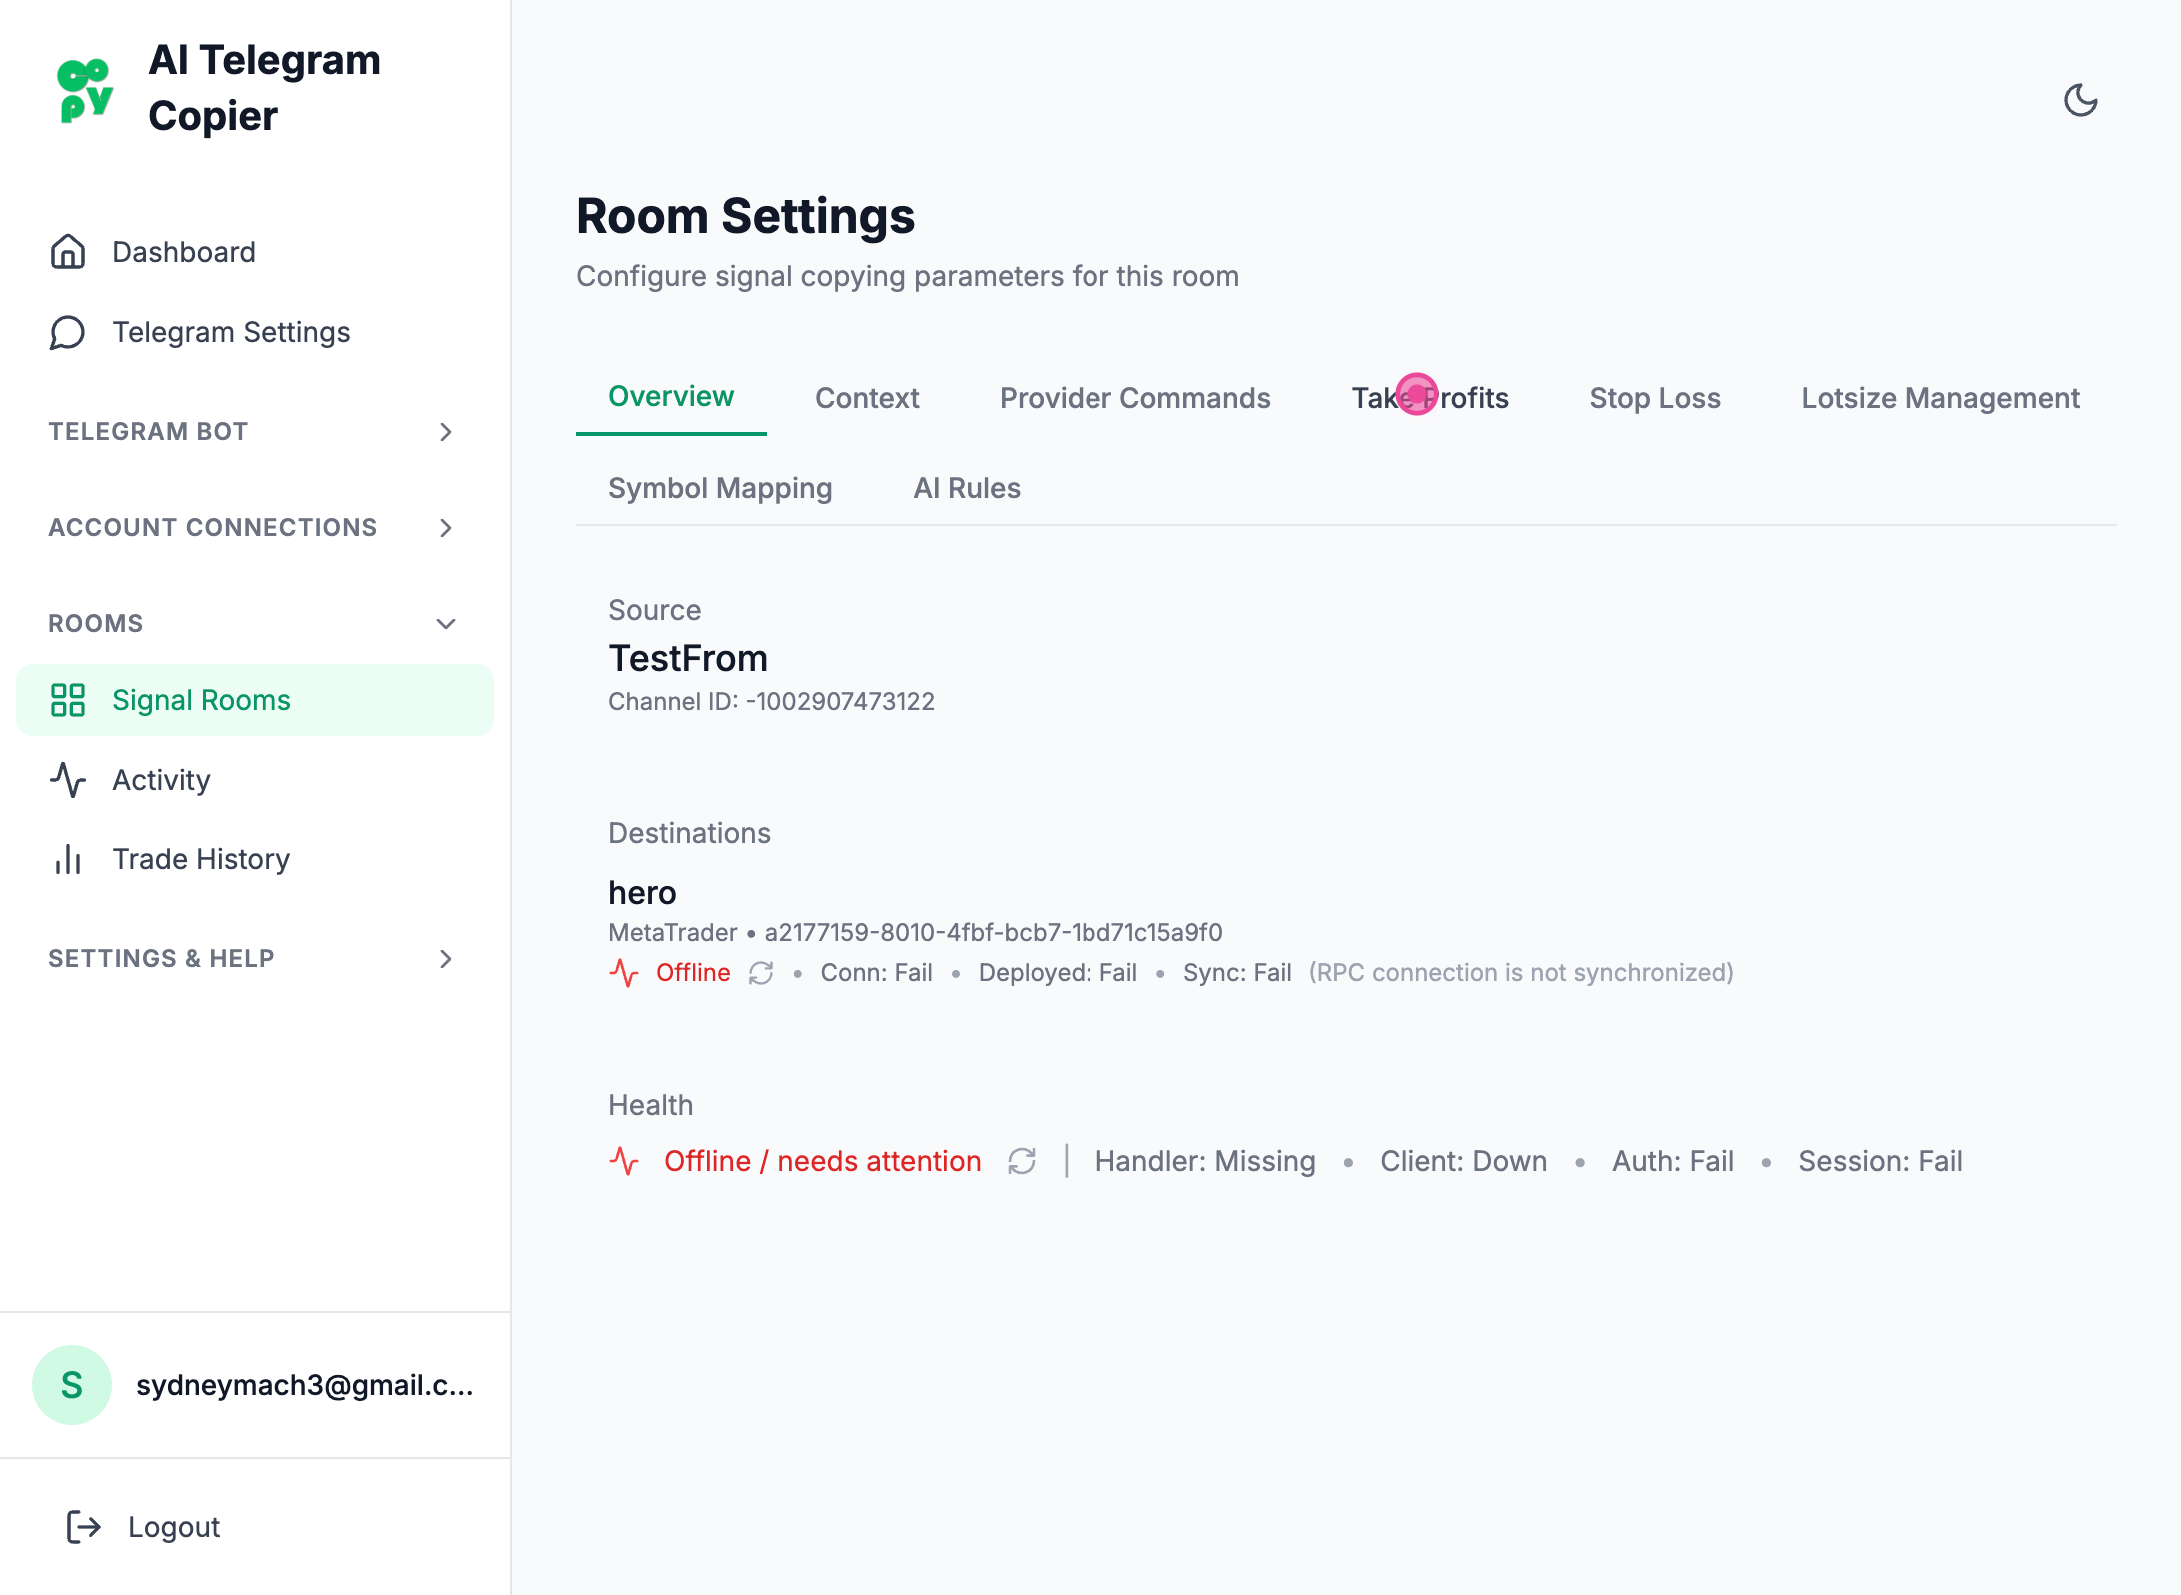
Task: Collapse the Rooms section
Action: pyautogui.click(x=446, y=624)
